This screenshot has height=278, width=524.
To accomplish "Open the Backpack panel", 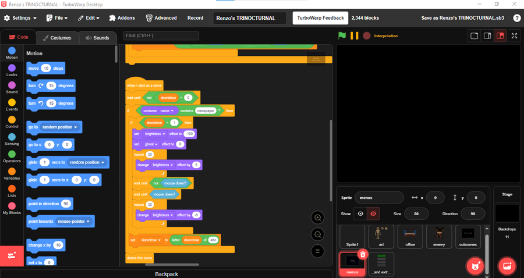I will (167, 274).
